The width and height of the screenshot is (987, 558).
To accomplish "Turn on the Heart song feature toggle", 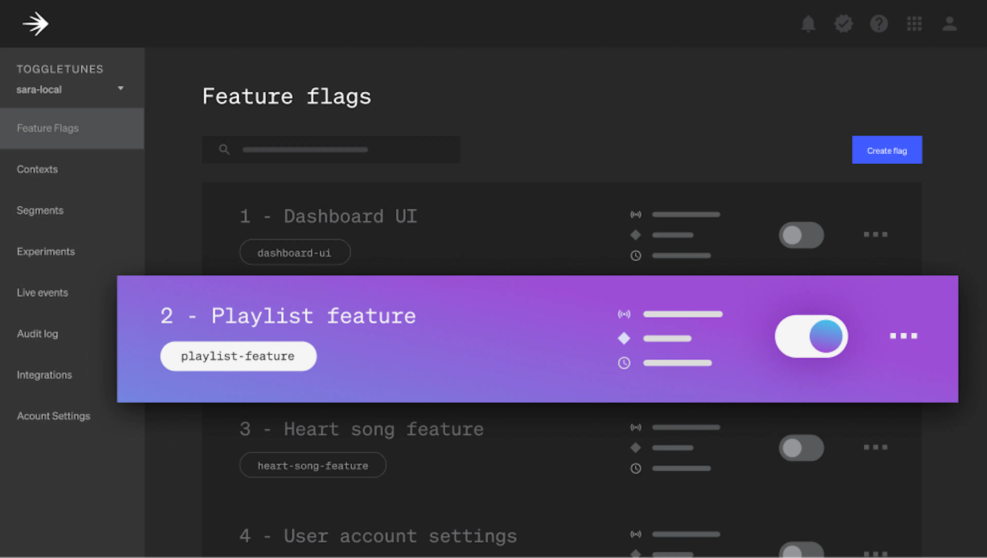I will tap(801, 448).
